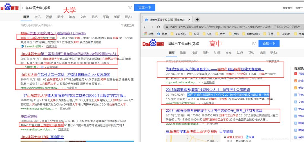Switch to 图片 tab in left window
304x142 pixels.
[x=60, y=17]
